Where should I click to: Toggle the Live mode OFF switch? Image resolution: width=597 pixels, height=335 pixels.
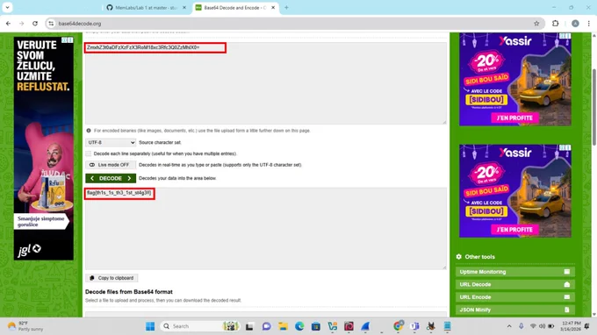(x=111, y=165)
